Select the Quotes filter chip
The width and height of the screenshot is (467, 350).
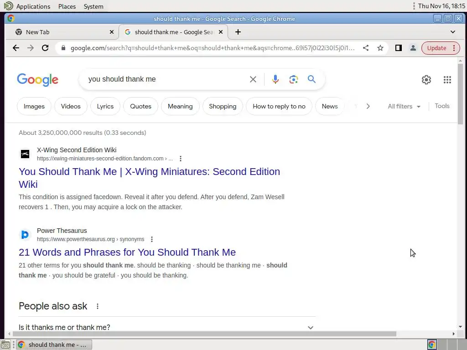click(140, 106)
